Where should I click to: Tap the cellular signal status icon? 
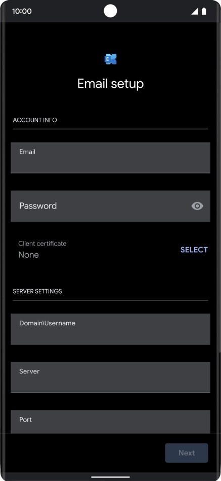click(x=194, y=11)
